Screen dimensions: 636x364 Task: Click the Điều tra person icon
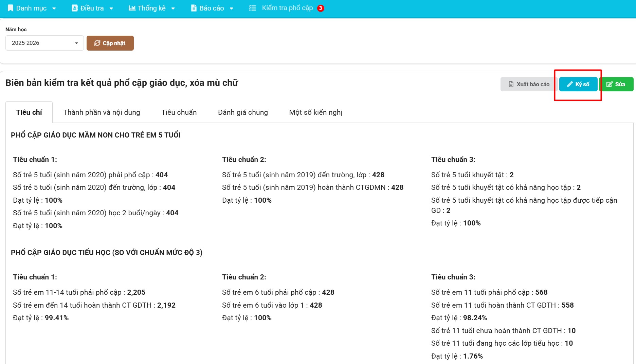tap(75, 8)
